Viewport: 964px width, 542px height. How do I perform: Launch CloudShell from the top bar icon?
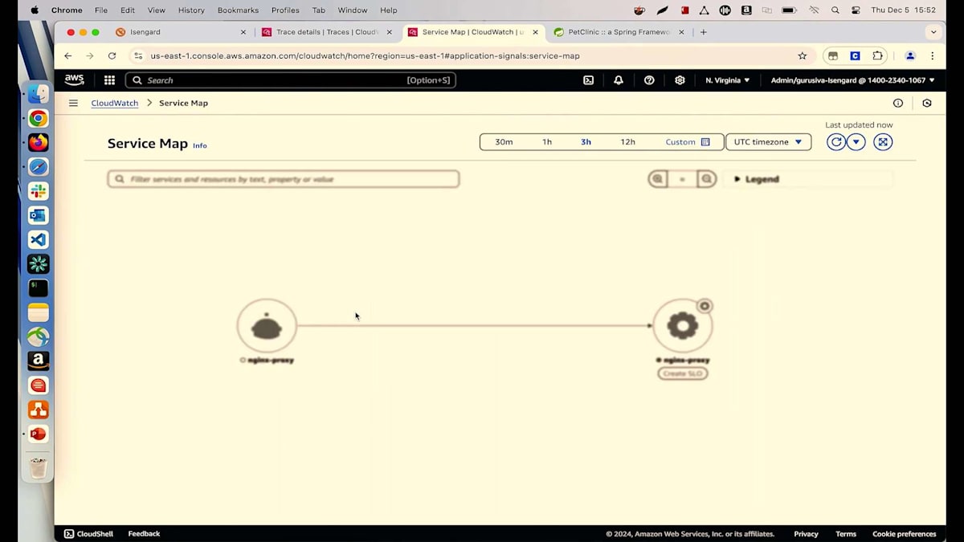coord(588,80)
